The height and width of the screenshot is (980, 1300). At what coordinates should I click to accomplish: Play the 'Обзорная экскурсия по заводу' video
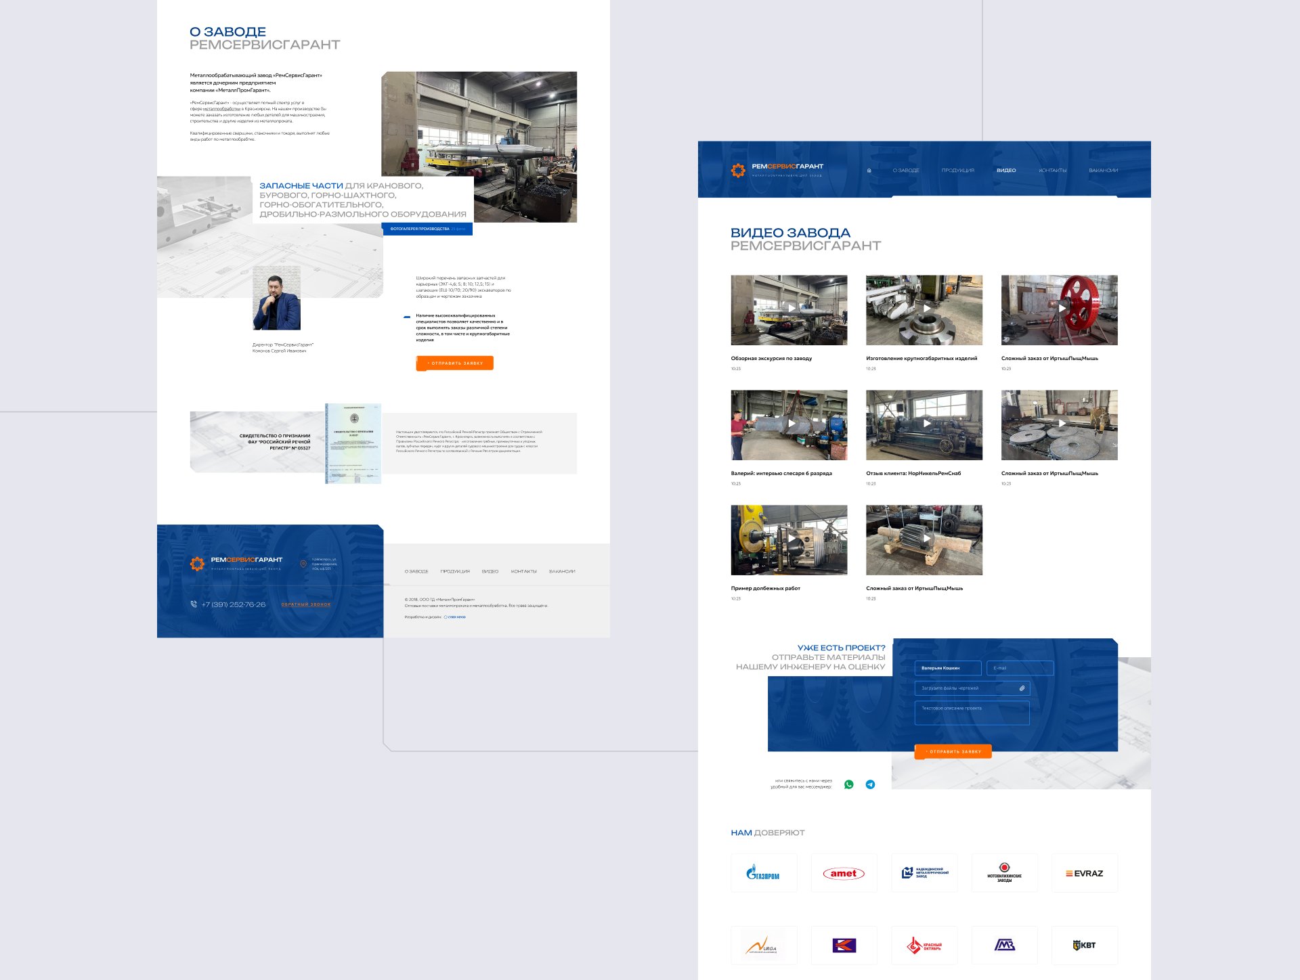pyautogui.click(x=791, y=309)
